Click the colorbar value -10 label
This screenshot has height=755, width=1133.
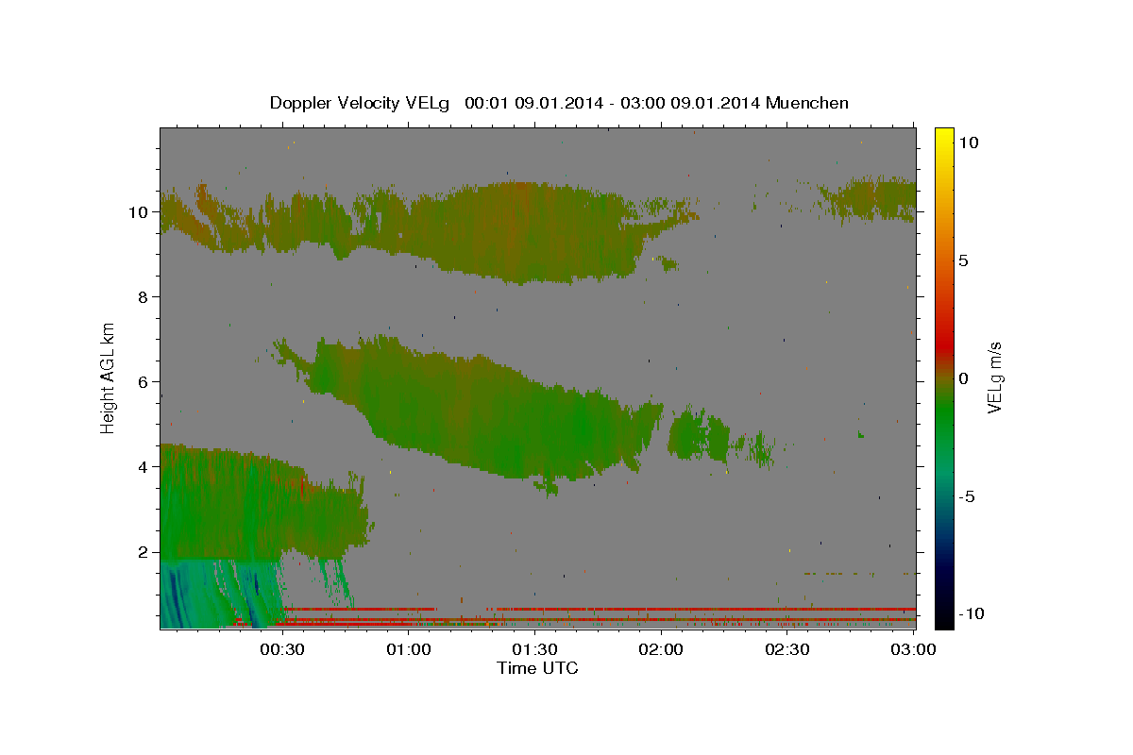972,613
